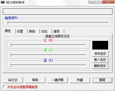Click the bottom 帮助 button
The width and height of the screenshot is (115, 91).
tap(35, 80)
